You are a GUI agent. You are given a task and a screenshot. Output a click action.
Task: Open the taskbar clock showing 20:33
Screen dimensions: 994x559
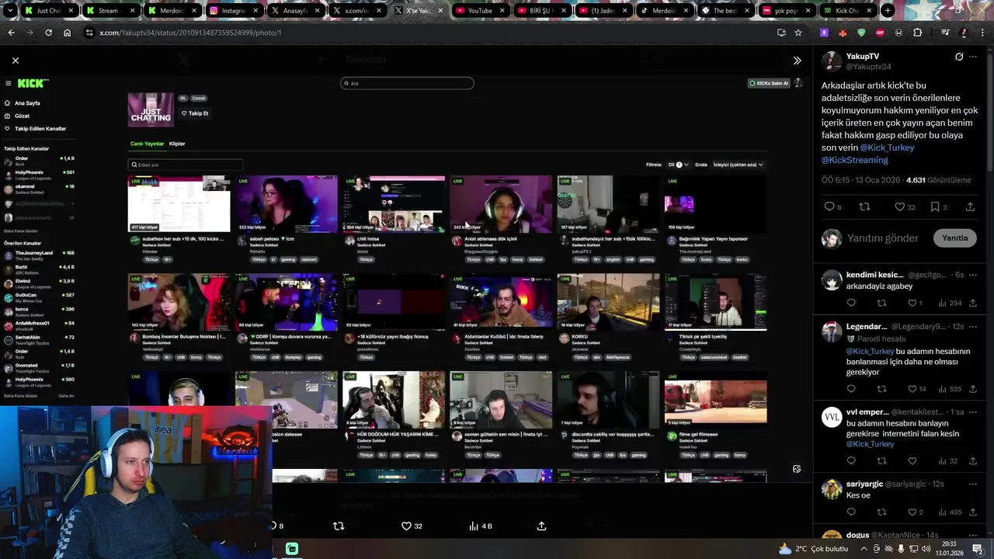951,549
